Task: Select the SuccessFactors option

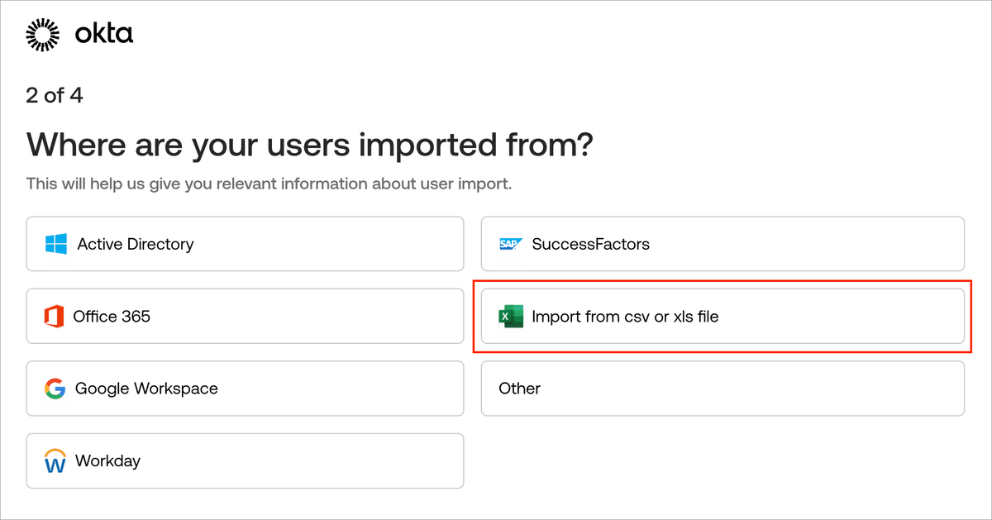Action: pyautogui.click(x=723, y=244)
